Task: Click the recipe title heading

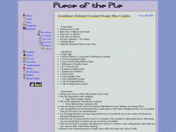Action: pos(94,16)
